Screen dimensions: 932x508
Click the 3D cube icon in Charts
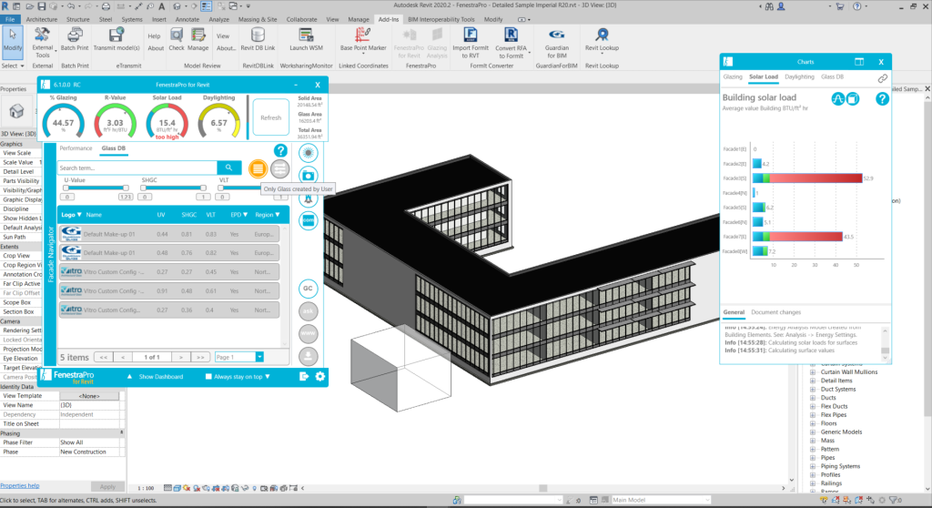point(853,98)
